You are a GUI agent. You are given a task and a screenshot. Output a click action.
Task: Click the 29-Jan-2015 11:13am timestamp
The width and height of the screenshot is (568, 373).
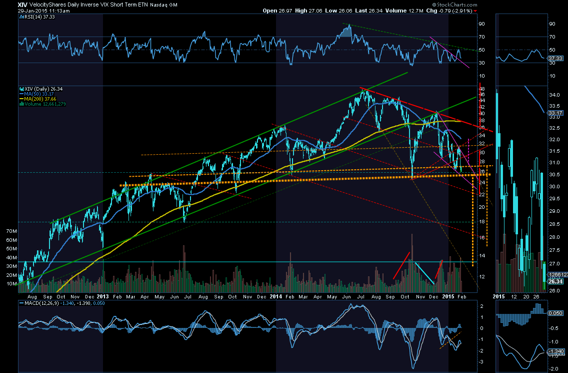(x=44, y=11)
